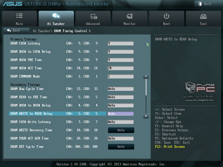Click the DRAM COMMAND Mode value field
This screenshot has width=223, height=167.
[121, 76]
